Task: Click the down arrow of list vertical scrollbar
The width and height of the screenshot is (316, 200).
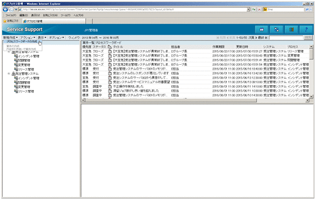Action: pos(311,96)
